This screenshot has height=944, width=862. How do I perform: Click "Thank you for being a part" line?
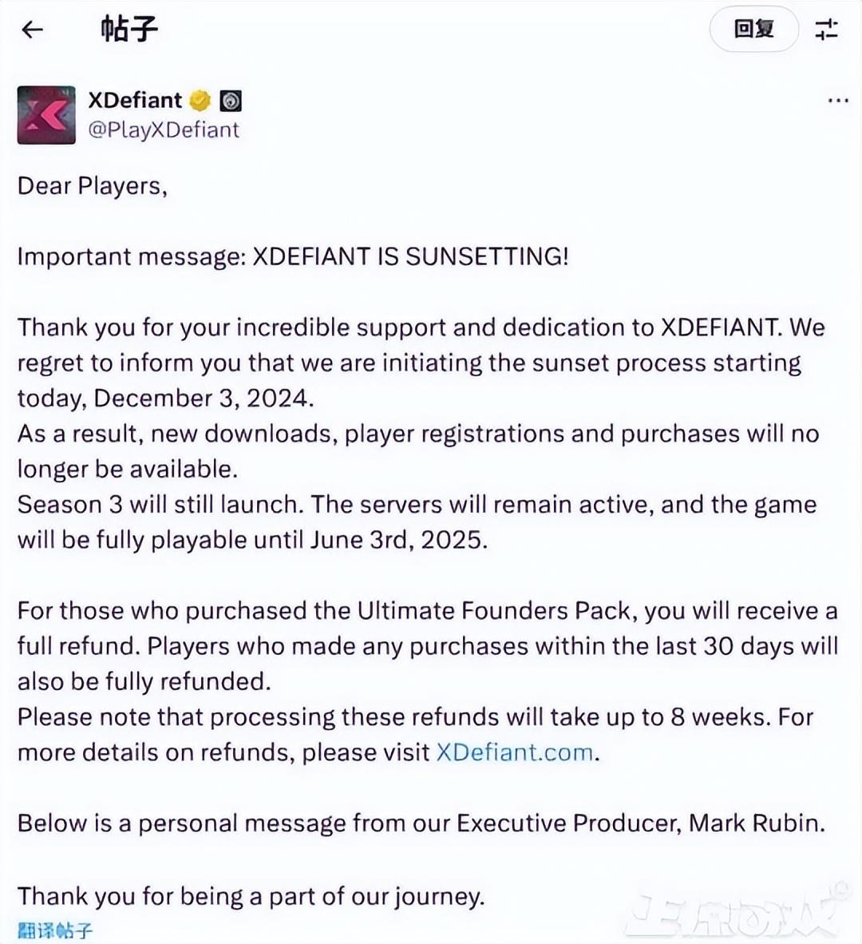251,895
